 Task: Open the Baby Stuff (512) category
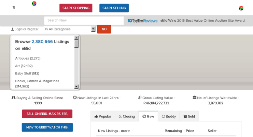(x=27, y=74)
